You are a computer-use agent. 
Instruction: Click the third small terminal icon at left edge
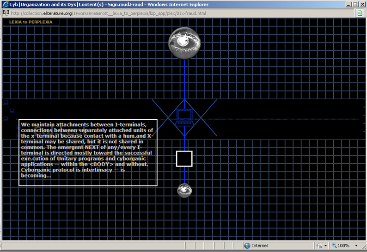[6, 118]
